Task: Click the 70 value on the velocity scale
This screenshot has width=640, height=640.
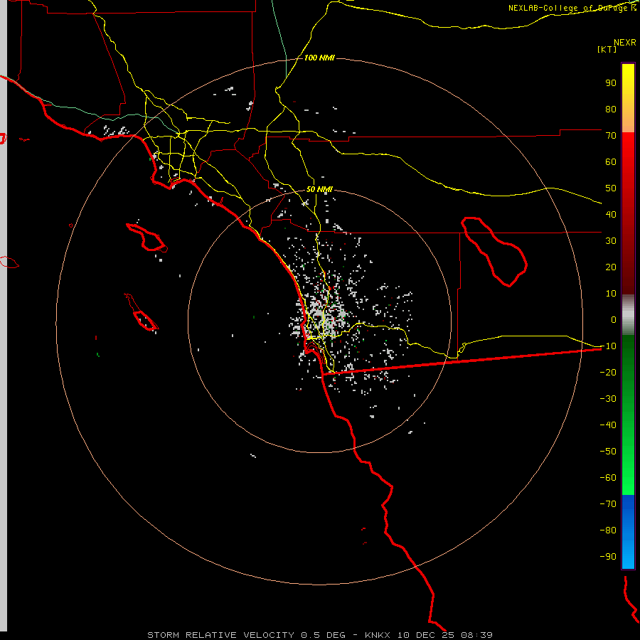Action: click(x=611, y=136)
